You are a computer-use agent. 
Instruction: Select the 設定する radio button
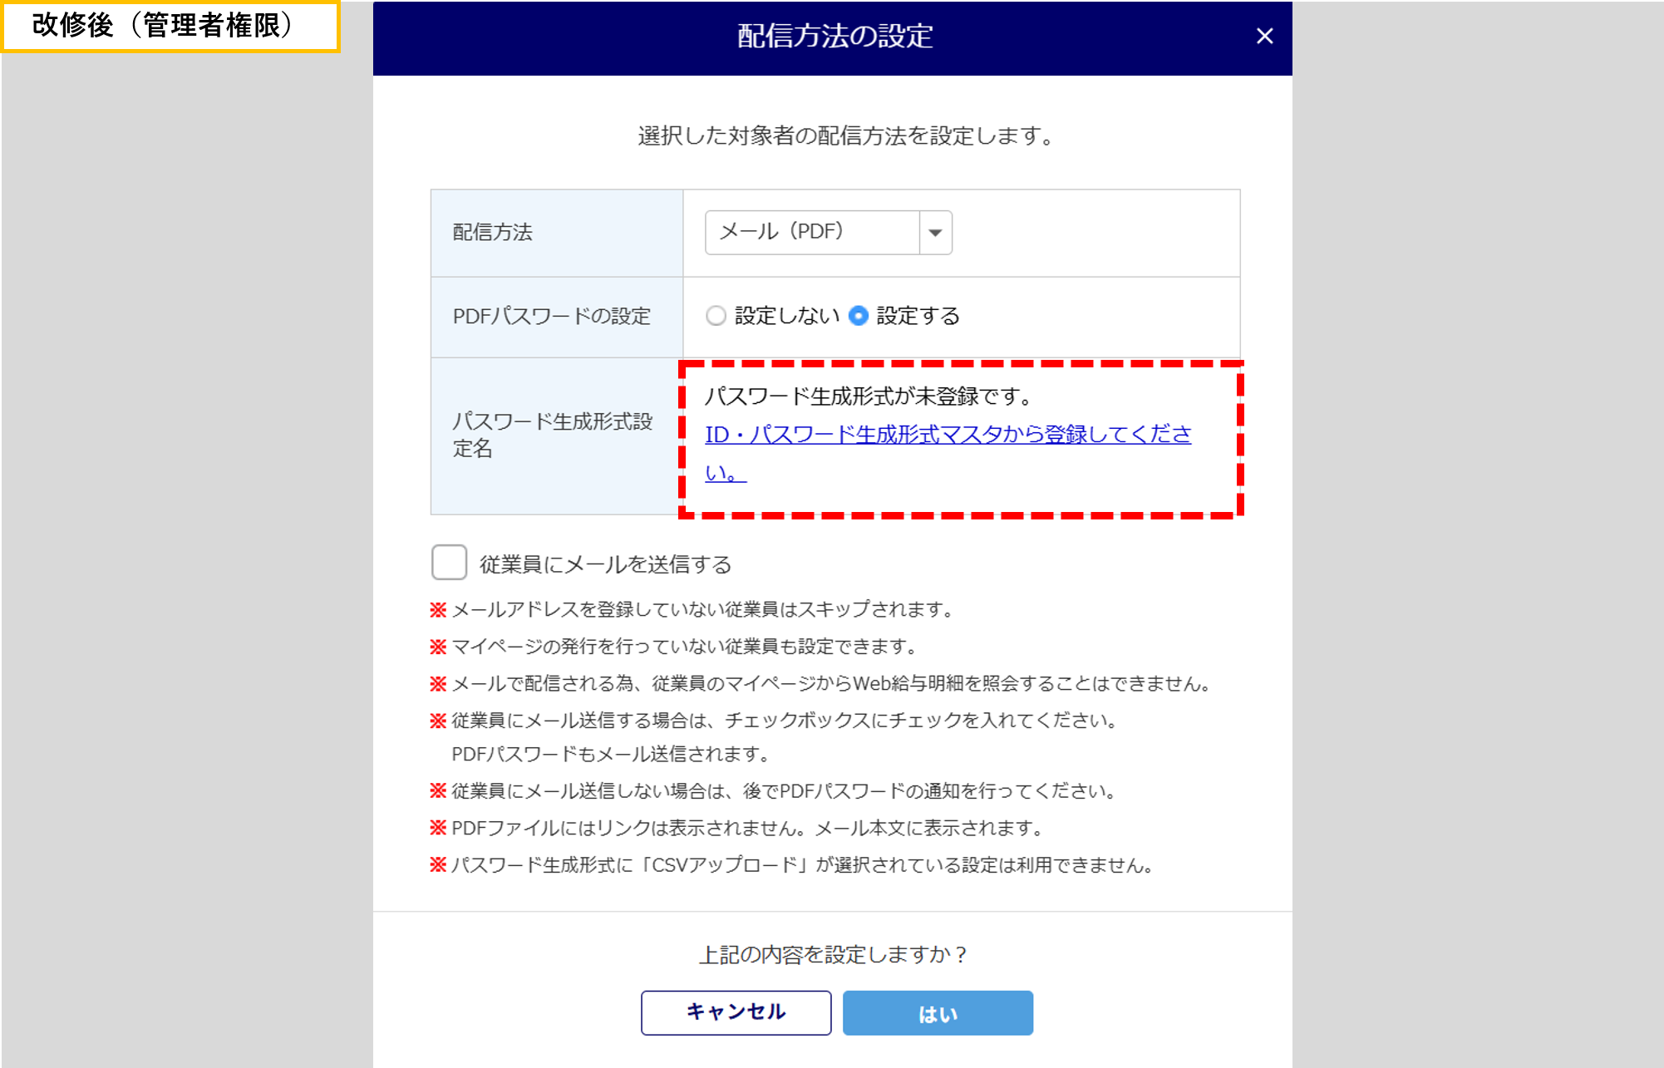[x=859, y=316]
